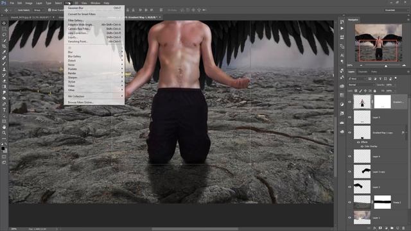Open the Auto-Select Group dropdown
The height and width of the screenshot is (231, 411).
39,10
